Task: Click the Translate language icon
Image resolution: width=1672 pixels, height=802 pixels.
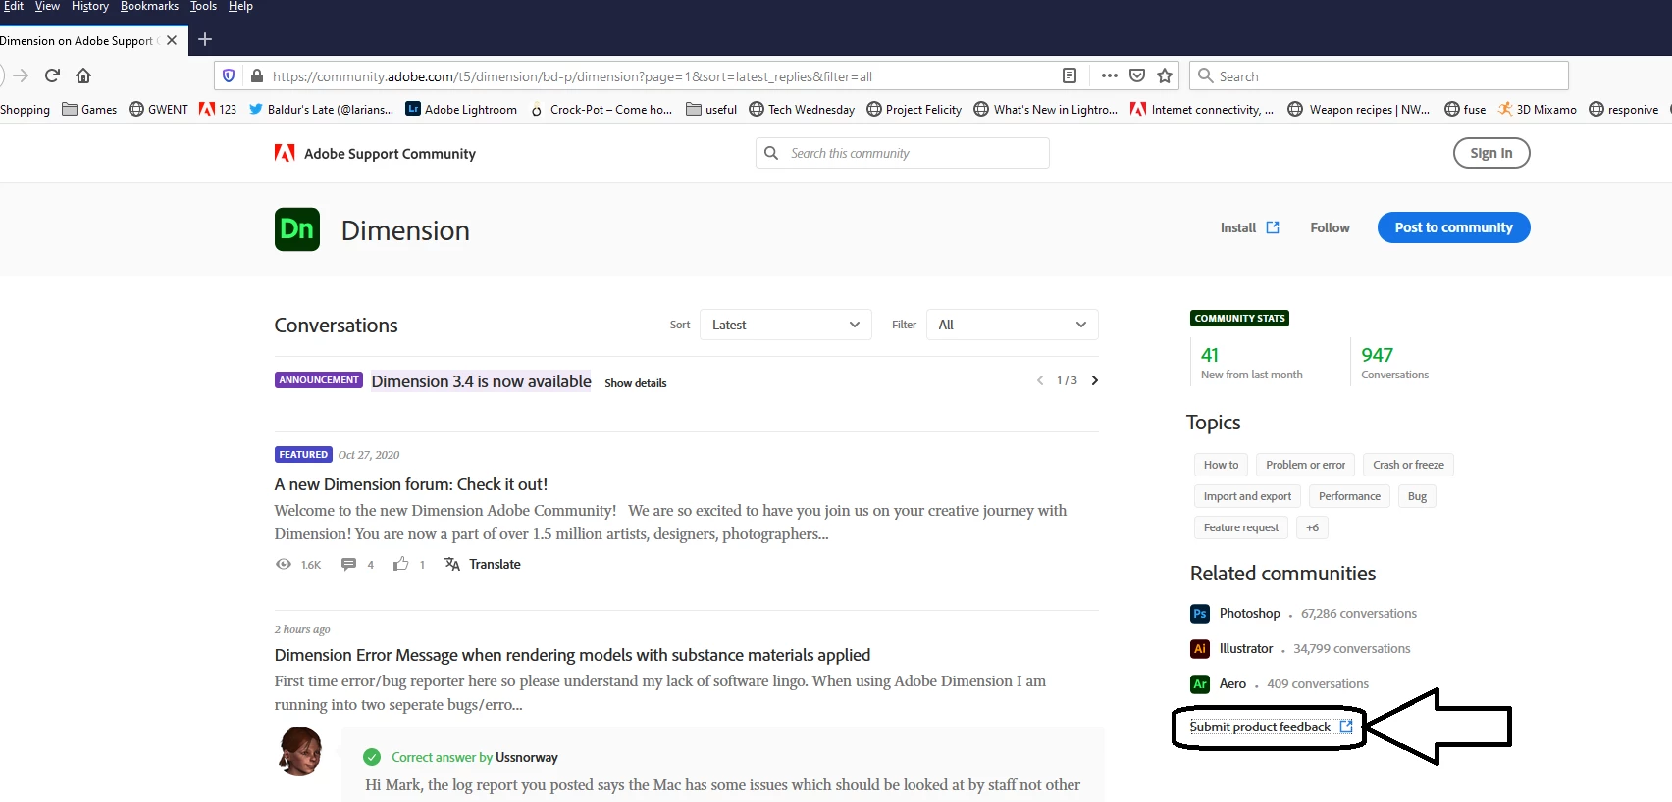Action: [452, 564]
